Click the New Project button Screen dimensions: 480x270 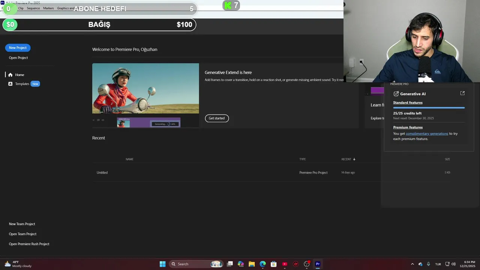tap(18, 48)
